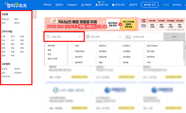The image size is (186, 113).
Task: Click the 로그인 link
Action: 166,5
